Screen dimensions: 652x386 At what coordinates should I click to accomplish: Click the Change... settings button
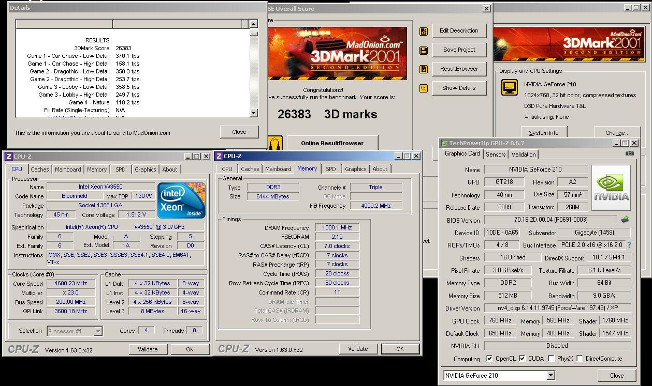pos(617,133)
